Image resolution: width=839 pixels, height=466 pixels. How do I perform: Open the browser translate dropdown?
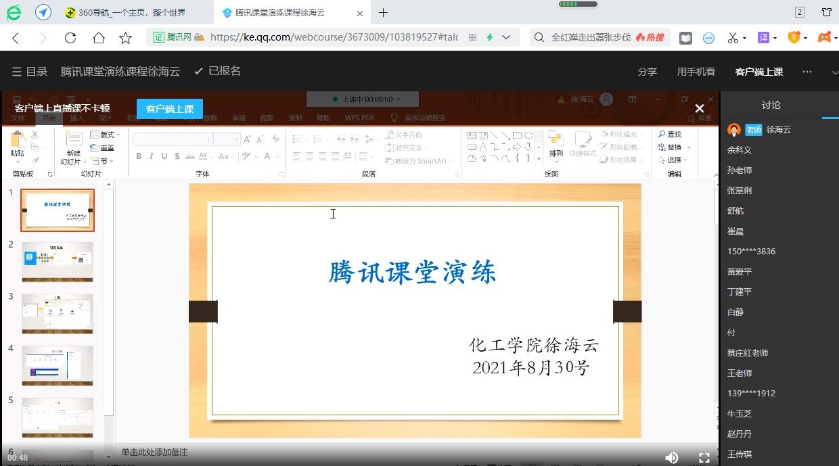pyautogui.click(x=767, y=38)
